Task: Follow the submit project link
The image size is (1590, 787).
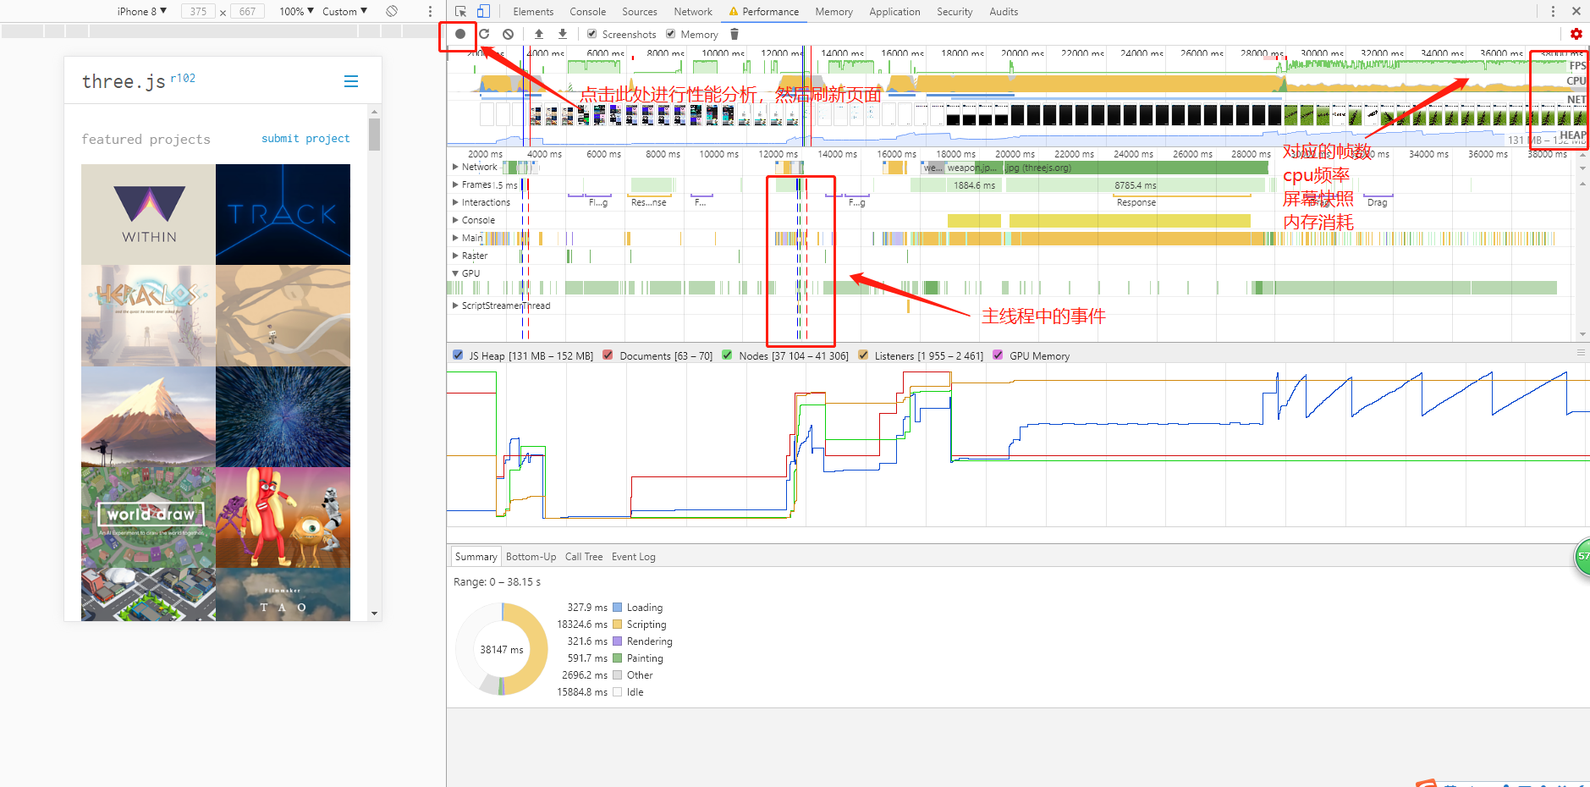Action: click(305, 138)
